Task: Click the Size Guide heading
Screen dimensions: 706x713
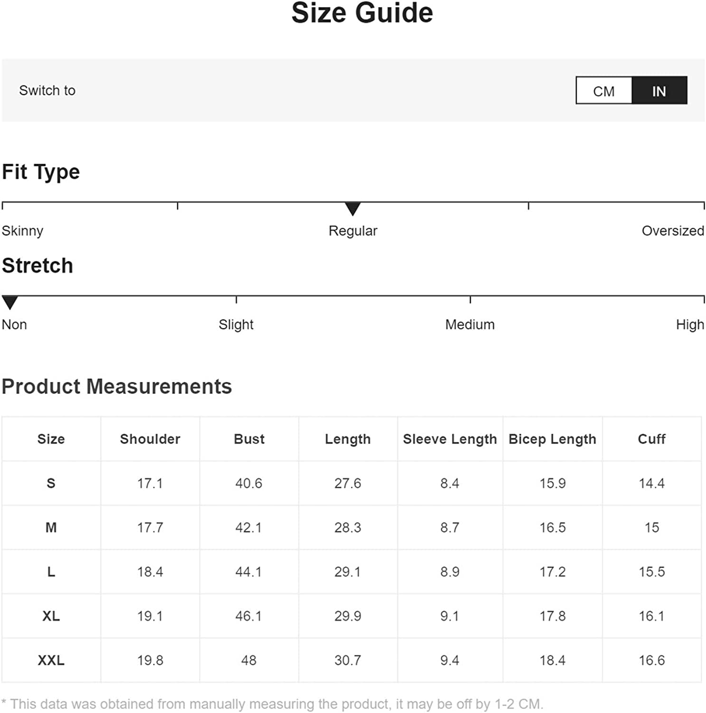Action: [362, 13]
